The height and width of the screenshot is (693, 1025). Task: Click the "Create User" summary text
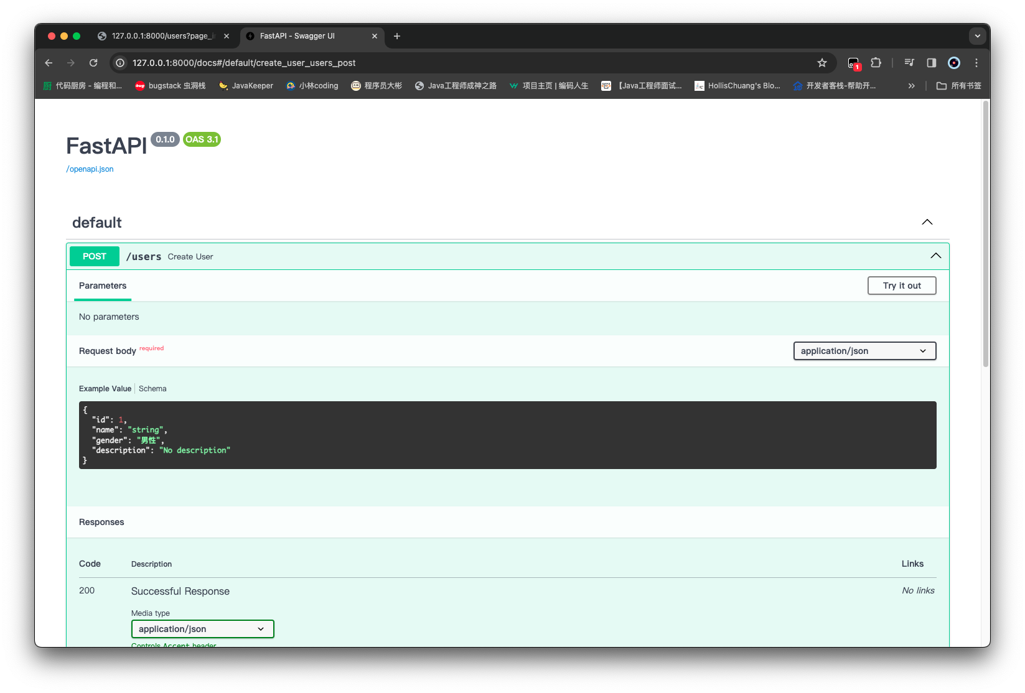pos(190,257)
